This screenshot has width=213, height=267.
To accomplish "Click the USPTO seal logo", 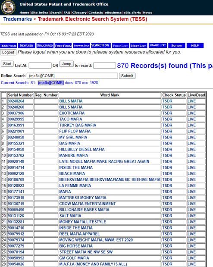I will click(8, 7).
